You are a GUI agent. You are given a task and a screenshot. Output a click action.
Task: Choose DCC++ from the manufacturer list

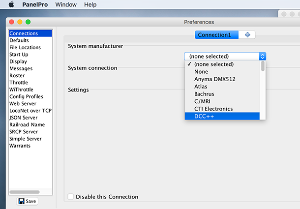click(x=222, y=116)
